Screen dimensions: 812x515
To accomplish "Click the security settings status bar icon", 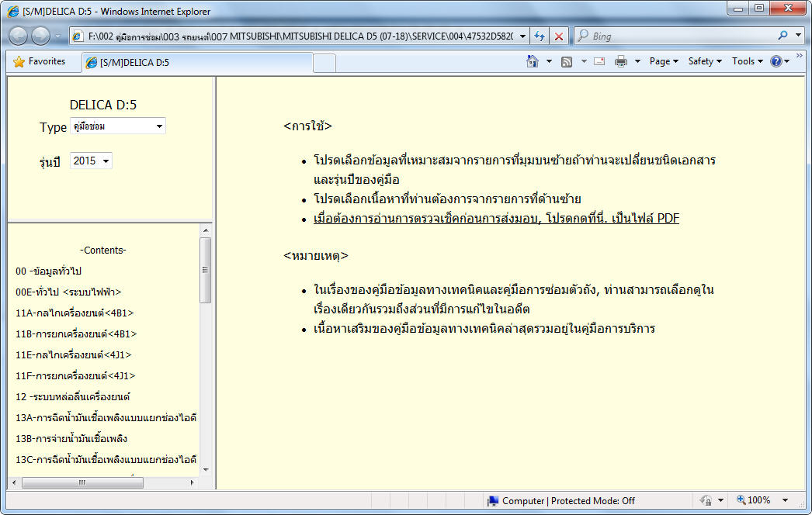I will point(706,500).
